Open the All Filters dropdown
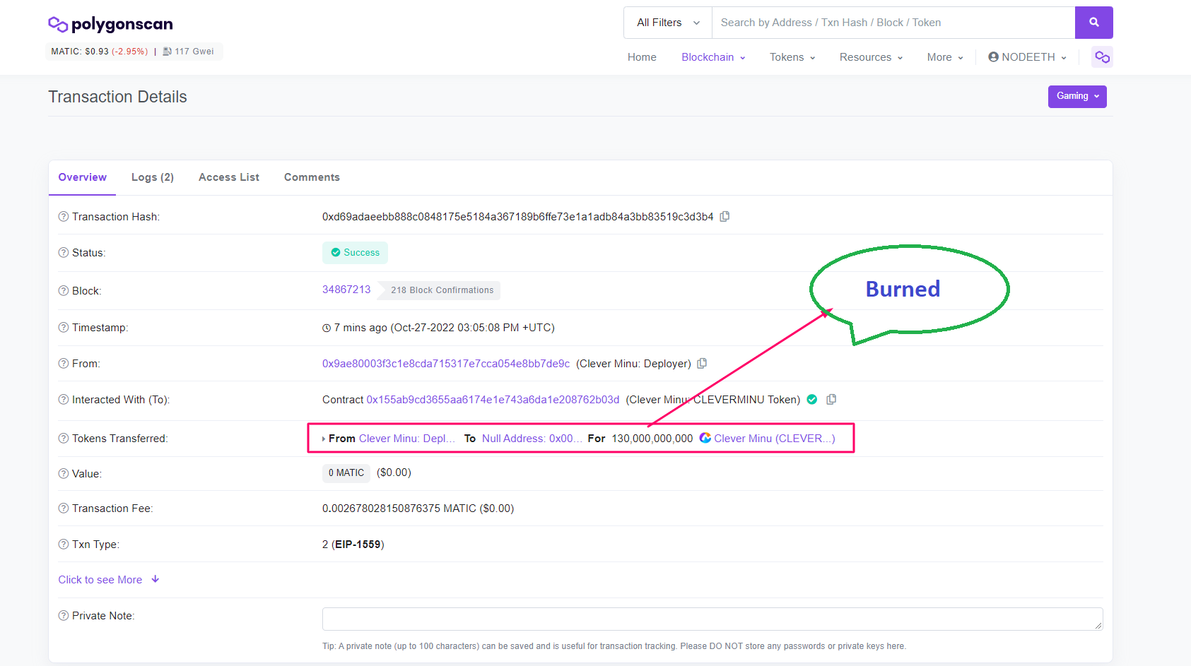 667,23
